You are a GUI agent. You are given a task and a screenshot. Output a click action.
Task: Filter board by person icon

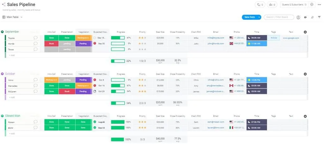point(298,17)
